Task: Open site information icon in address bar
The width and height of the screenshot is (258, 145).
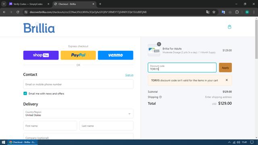Action: click(26, 12)
